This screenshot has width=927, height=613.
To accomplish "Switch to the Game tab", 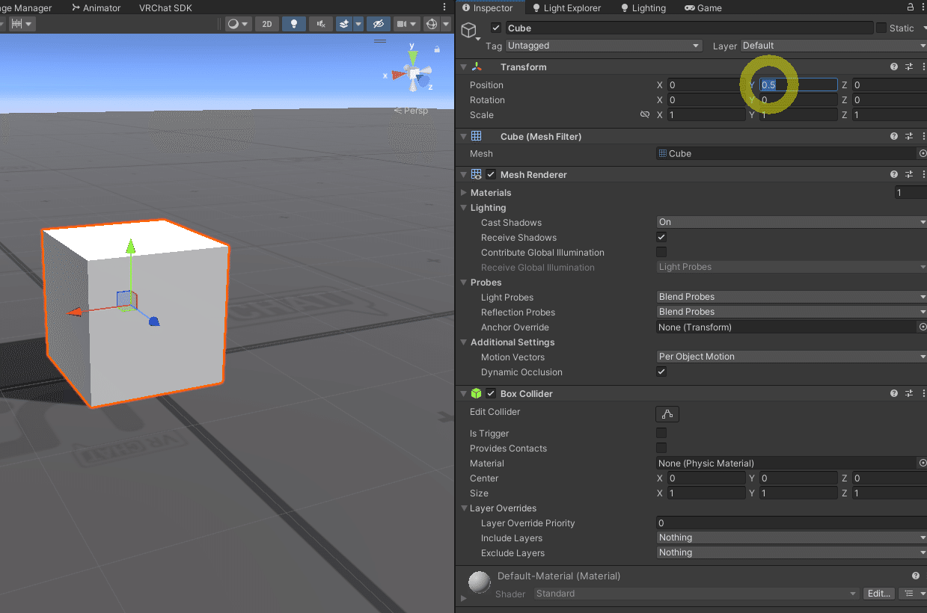I will (x=703, y=8).
